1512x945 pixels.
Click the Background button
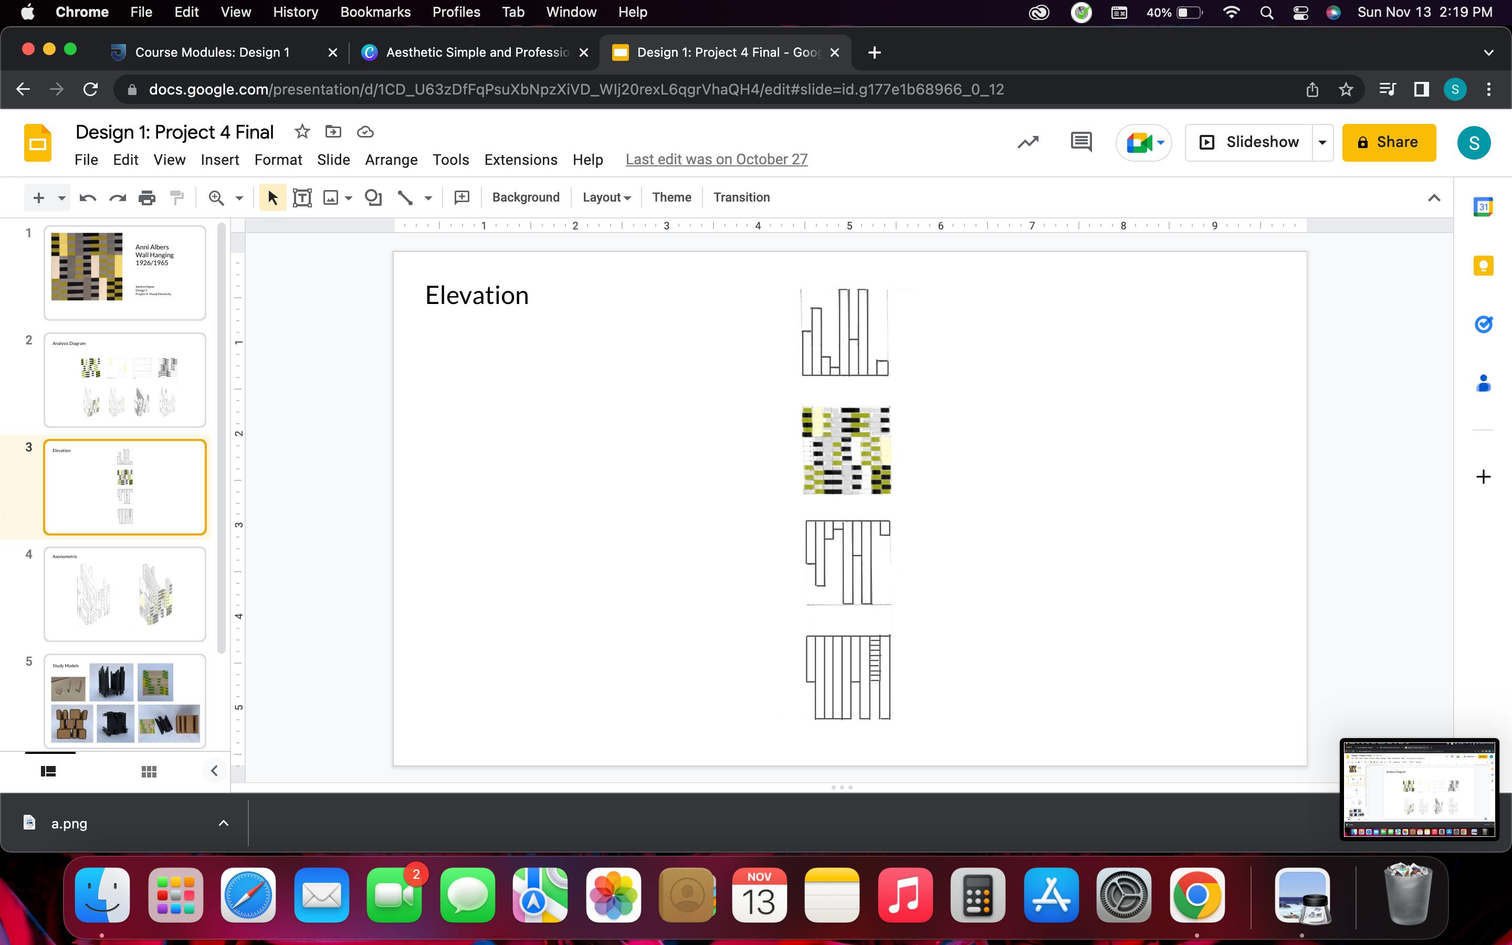click(x=526, y=197)
